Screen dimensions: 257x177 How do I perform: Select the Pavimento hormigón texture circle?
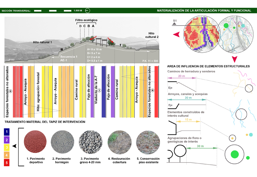click(62, 142)
